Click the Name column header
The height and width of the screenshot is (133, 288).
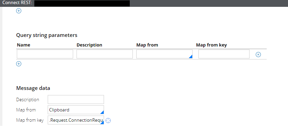pyautogui.click(x=23, y=45)
